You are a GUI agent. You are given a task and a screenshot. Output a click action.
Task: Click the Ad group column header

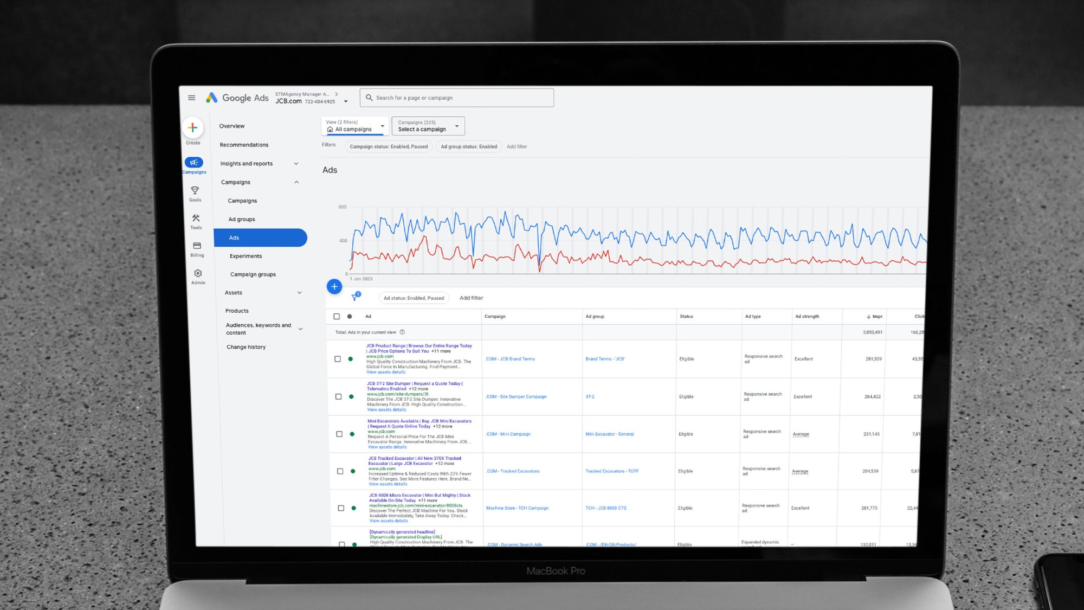[x=595, y=316]
